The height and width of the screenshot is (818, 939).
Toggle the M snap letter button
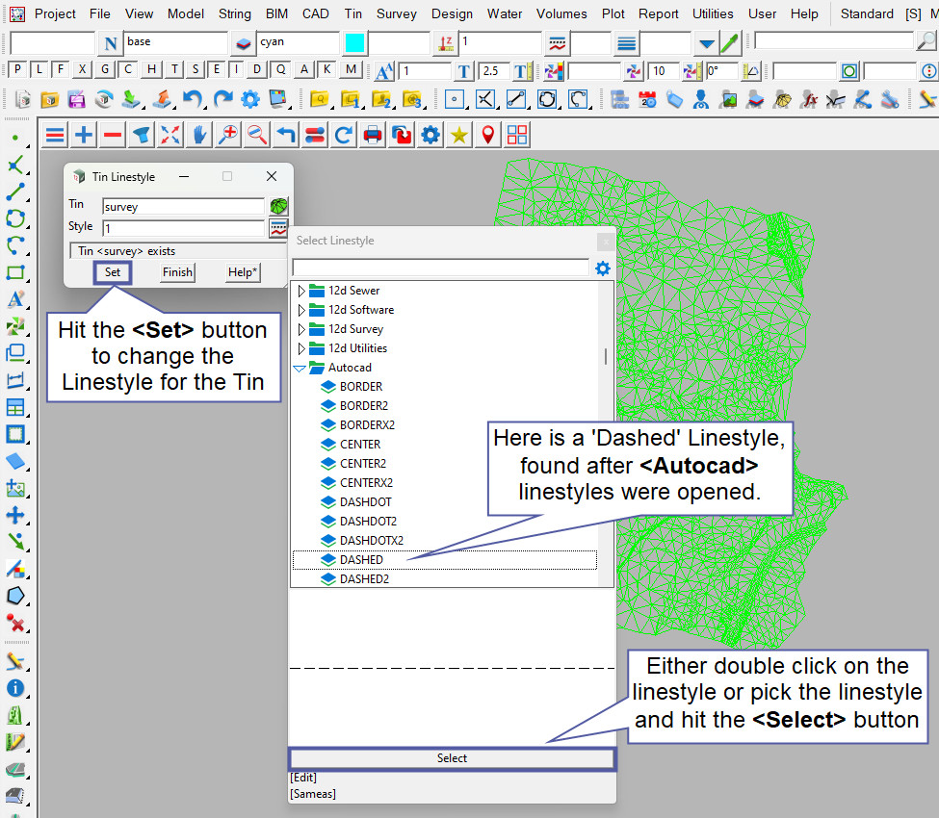pos(351,69)
